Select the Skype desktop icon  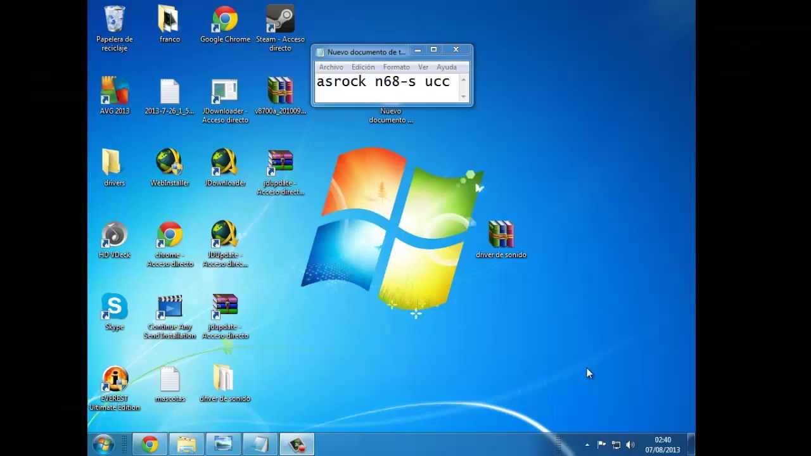tap(114, 312)
